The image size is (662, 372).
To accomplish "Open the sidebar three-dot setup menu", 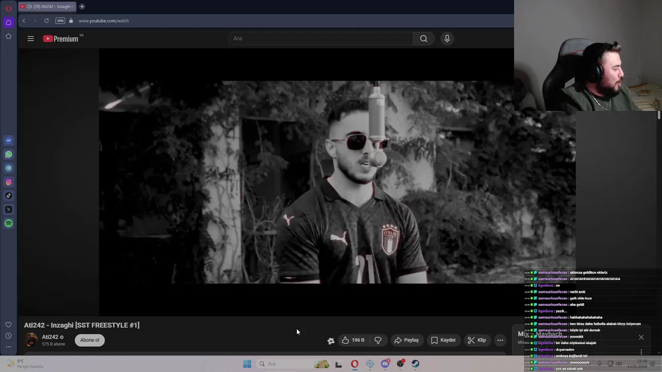I will pos(8,347).
